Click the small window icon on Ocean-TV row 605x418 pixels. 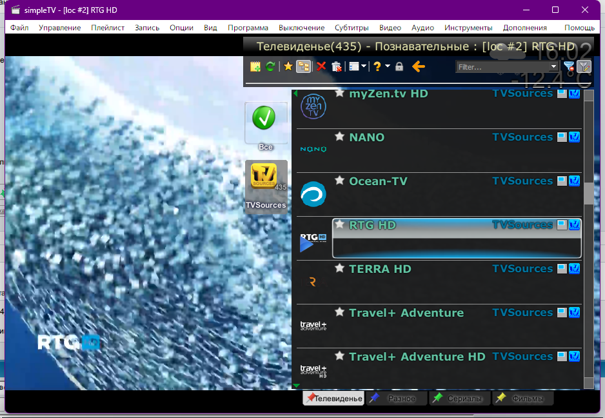point(562,181)
